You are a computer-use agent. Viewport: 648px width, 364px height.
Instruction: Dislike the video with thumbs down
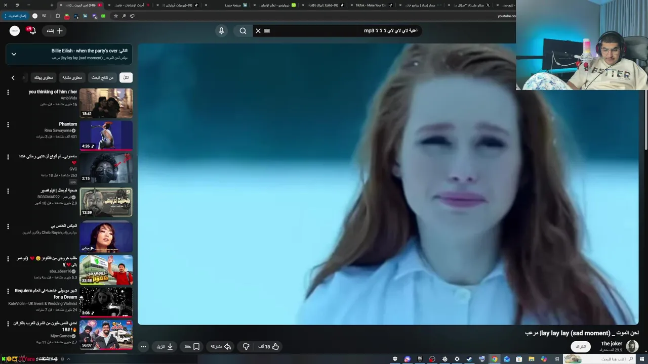246,346
